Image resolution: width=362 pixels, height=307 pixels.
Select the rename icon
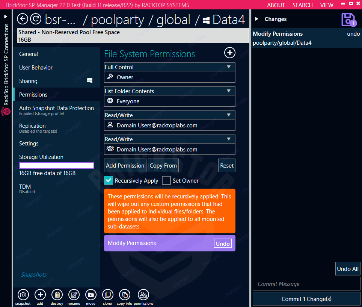pos(74,295)
